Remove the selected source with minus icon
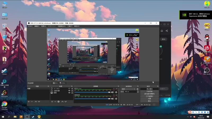 [x=55, y=102]
